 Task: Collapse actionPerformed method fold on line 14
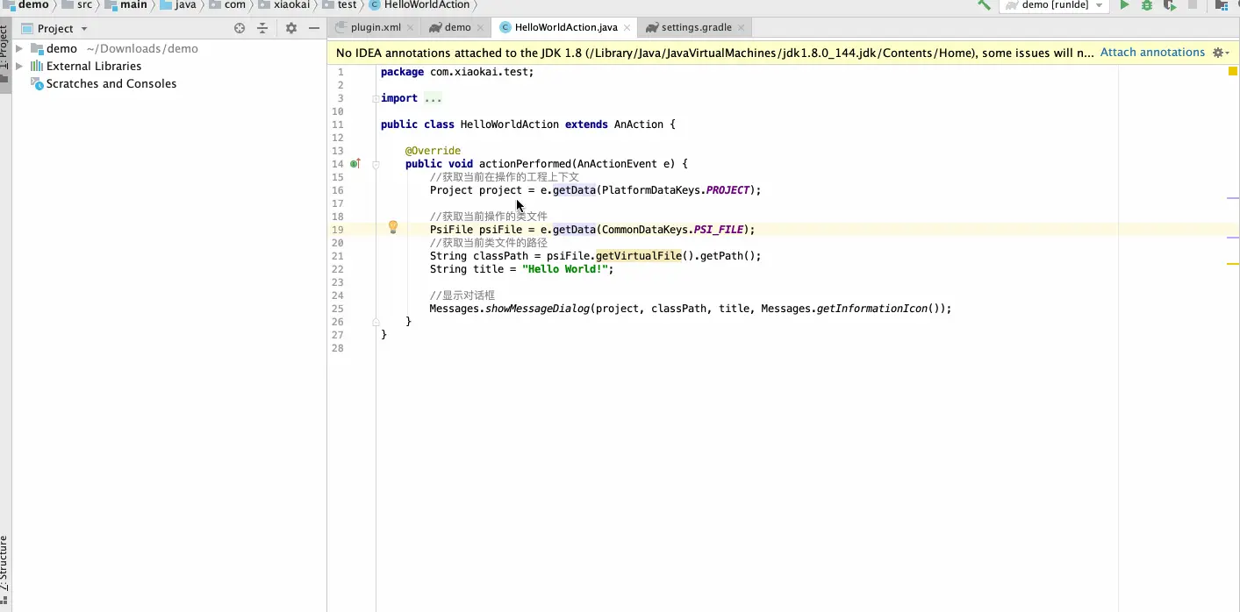376,164
